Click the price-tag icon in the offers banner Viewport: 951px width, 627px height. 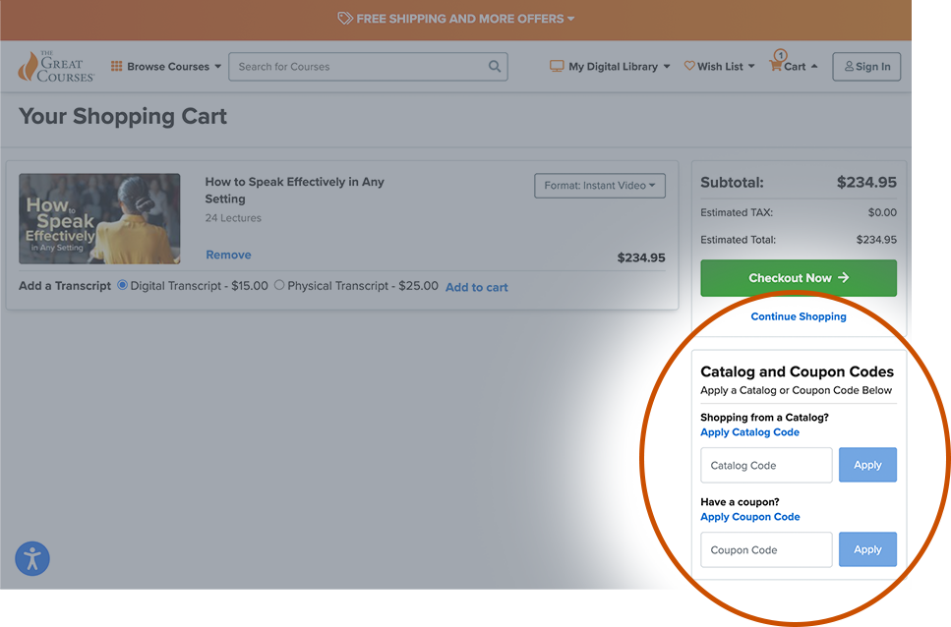coord(344,18)
